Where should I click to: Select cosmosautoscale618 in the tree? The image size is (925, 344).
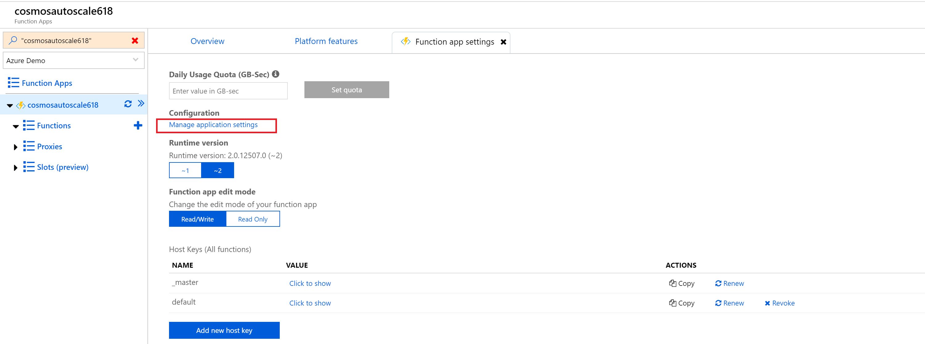coord(63,105)
